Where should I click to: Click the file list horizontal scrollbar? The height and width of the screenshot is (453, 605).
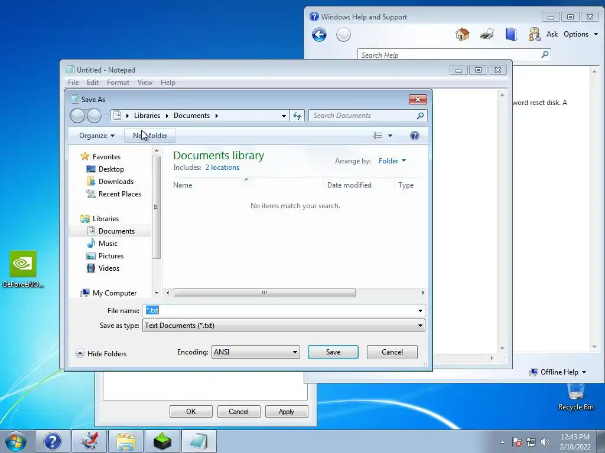point(264,293)
